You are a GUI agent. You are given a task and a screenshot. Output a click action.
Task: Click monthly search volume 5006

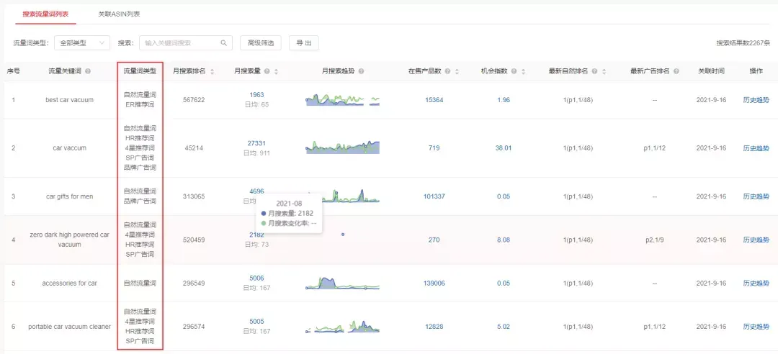(257, 278)
